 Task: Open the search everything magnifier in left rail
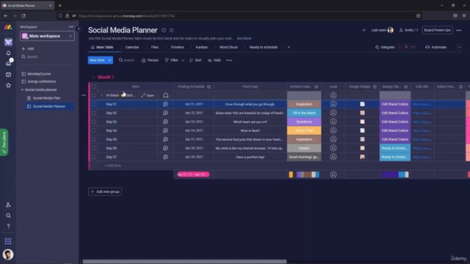pos(8,216)
